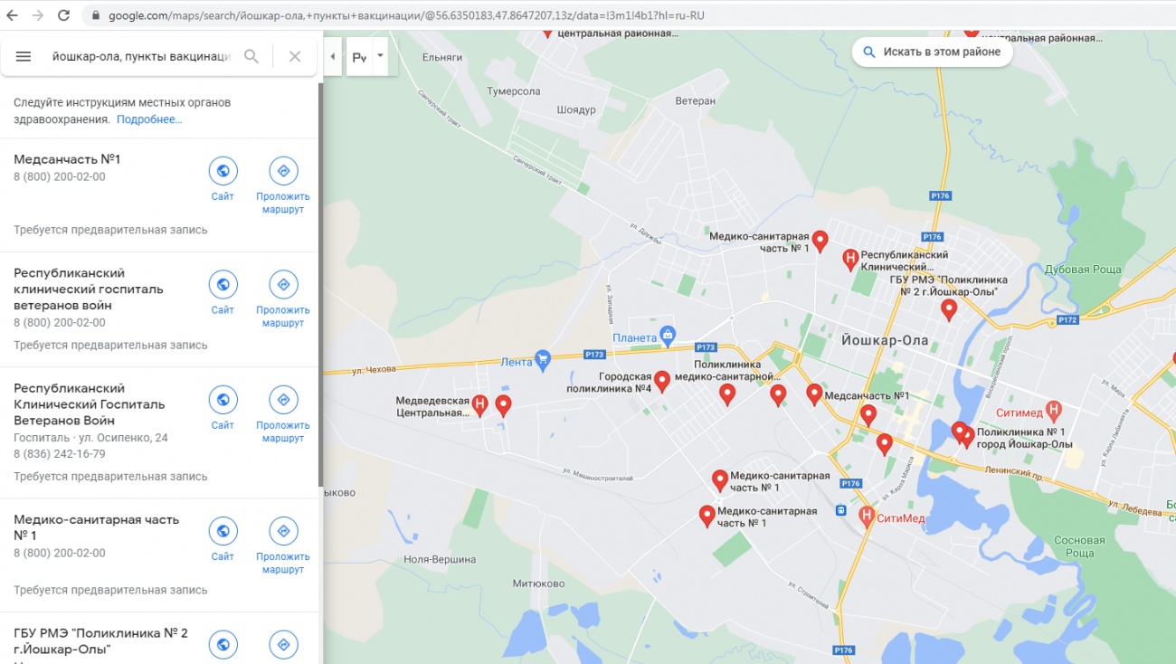The height and width of the screenshot is (664, 1176).
Task: Open website for Медсанчасть №1
Action: click(223, 179)
